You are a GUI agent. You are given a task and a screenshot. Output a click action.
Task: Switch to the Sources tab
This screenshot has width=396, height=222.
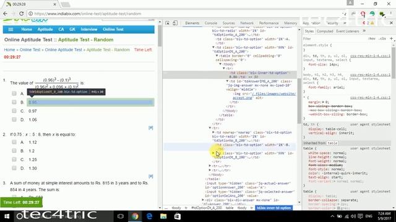pyautogui.click(x=228, y=23)
